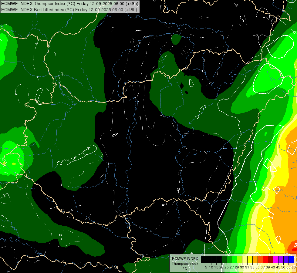Click the legend scale value 60
The image size is (297, 273).
294,267
